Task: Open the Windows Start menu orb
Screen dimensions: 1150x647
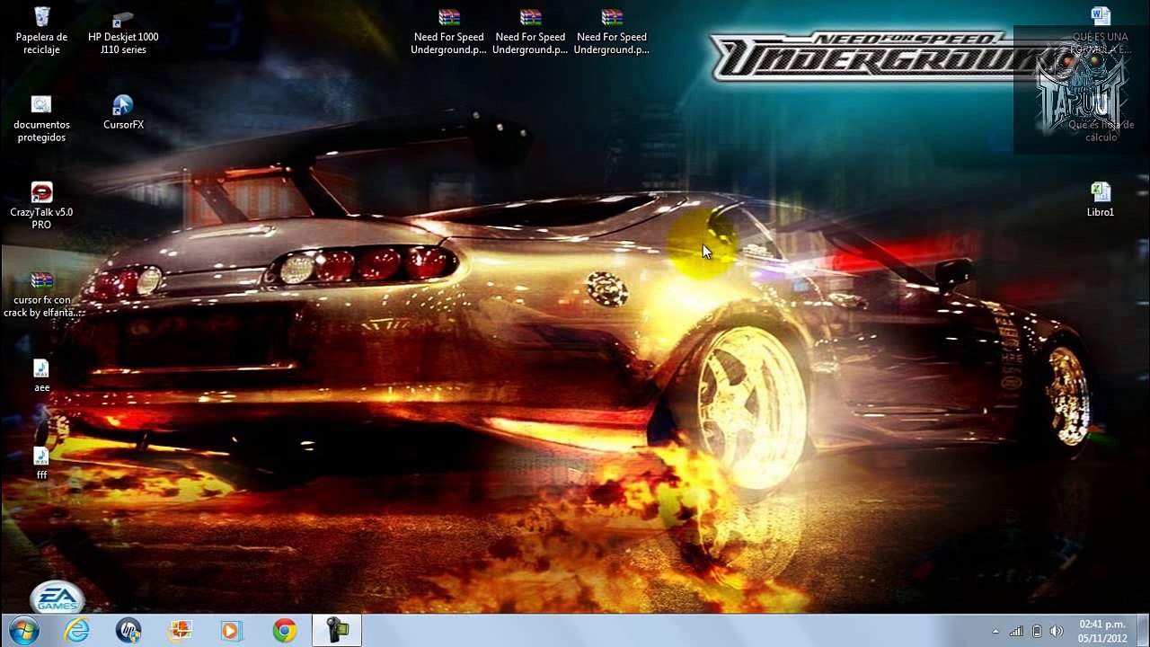Action: pos(24,631)
